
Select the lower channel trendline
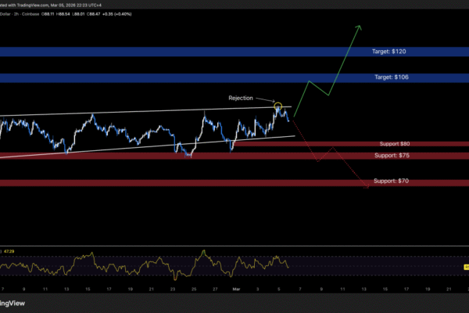(156, 146)
